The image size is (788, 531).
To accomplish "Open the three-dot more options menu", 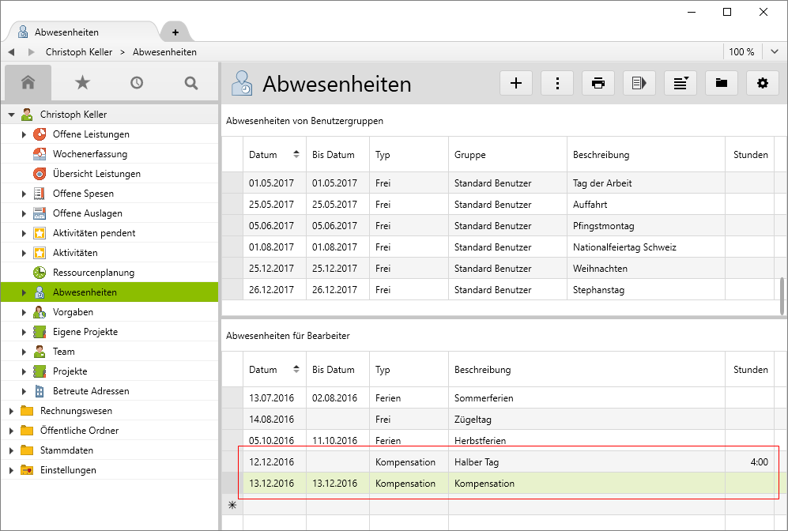I will pyautogui.click(x=557, y=83).
